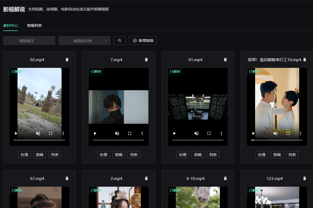Play the 02.mp4 video
Screen dimensions: 313x208
(16, 133)
